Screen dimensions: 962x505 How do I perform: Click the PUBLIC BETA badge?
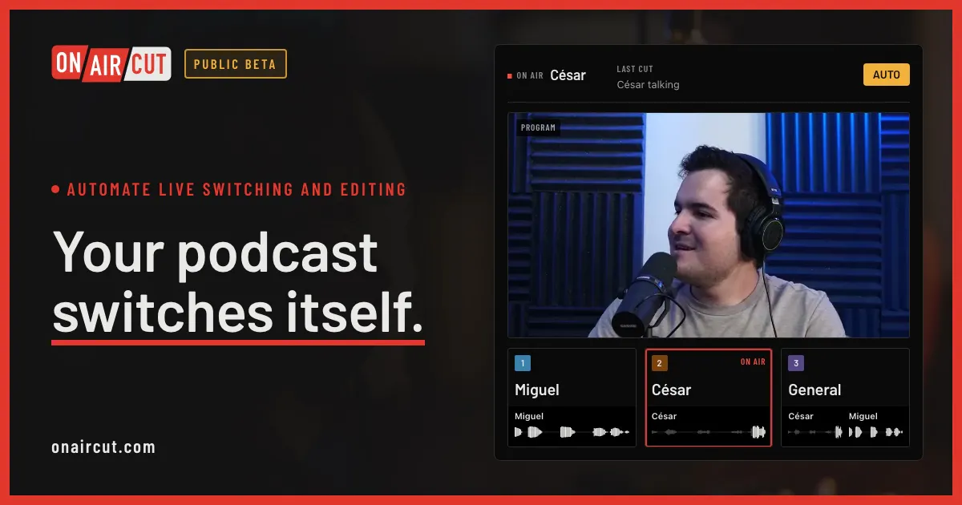pyautogui.click(x=236, y=64)
